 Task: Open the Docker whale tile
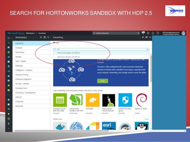pyautogui.click(x=60, y=126)
